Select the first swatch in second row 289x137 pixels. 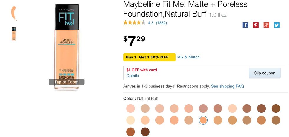pos(130,120)
